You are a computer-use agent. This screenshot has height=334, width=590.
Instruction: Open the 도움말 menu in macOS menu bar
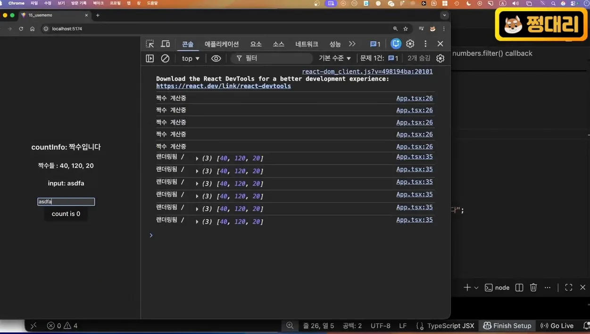click(152, 3)
